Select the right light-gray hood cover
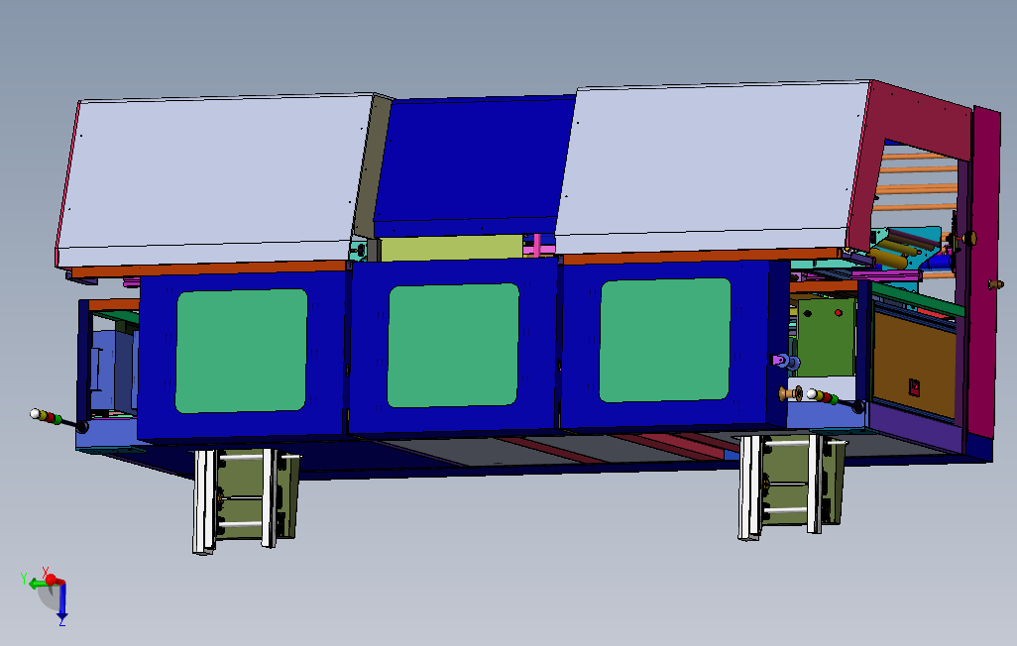The height and width of the screenshot is (646, 1017). (714, 167)
